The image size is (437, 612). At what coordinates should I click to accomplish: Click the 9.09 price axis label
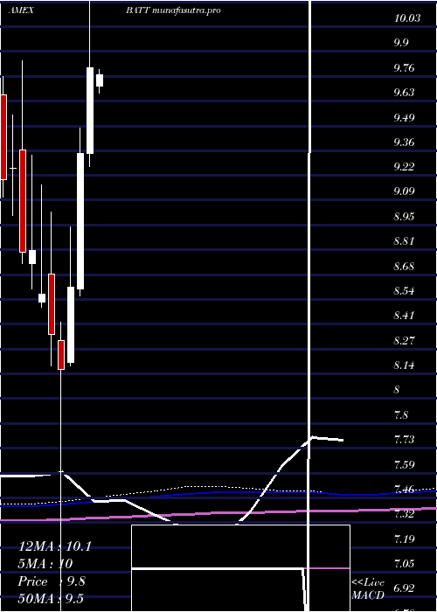404,191
